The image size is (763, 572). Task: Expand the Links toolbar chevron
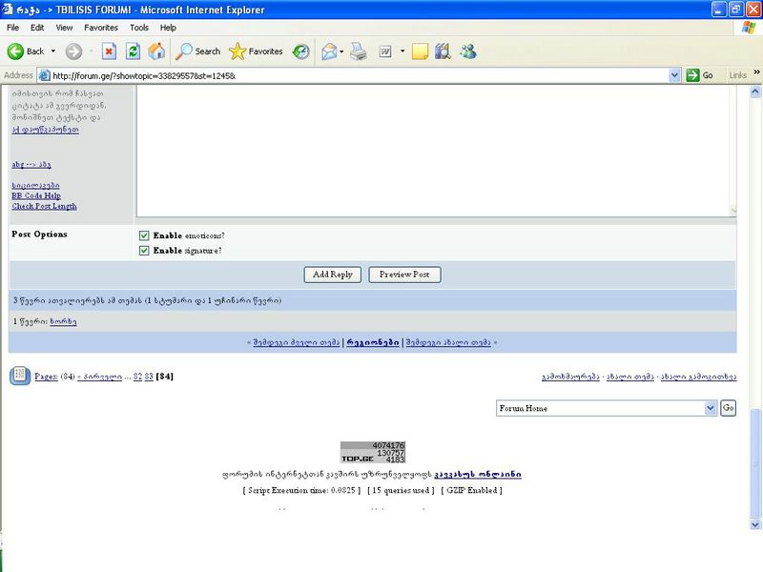click(x=756, y=72)
